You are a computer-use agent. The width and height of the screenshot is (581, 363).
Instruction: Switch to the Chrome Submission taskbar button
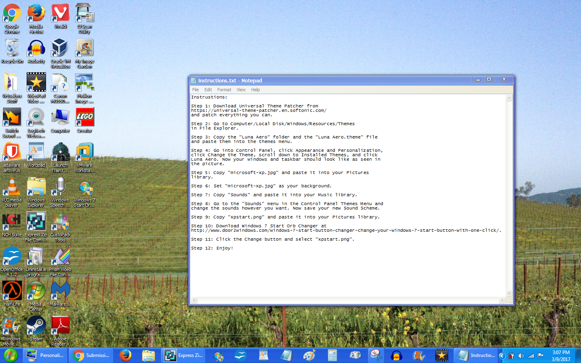(x=91, y=355)
